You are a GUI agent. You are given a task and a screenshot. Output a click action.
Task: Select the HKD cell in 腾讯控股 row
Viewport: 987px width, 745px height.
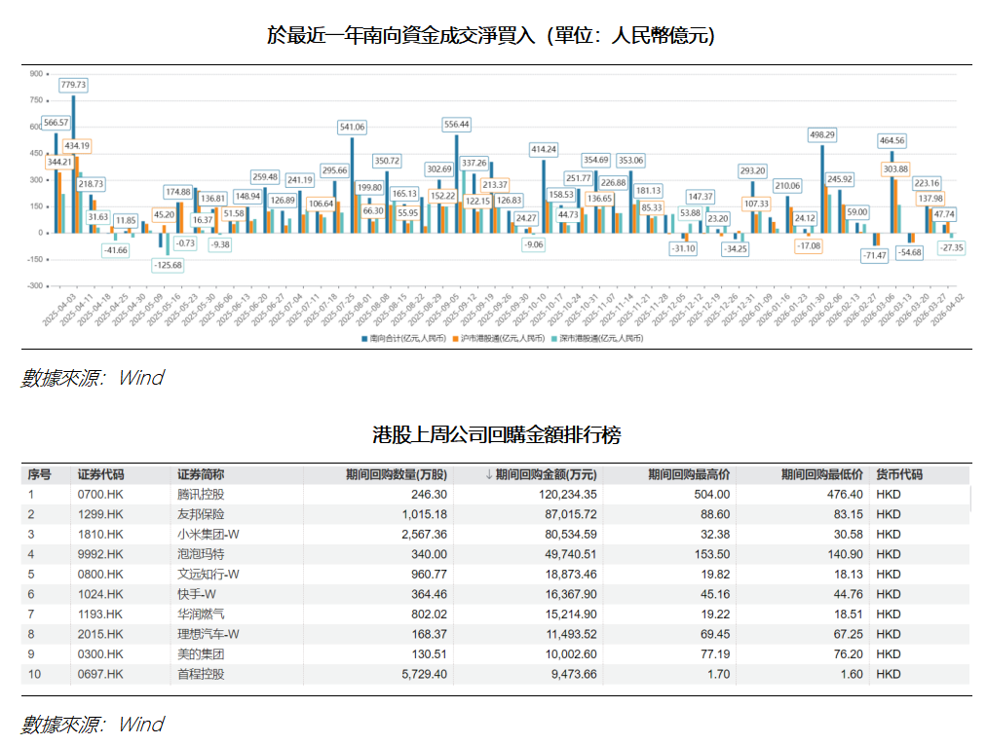coord(889,495)
